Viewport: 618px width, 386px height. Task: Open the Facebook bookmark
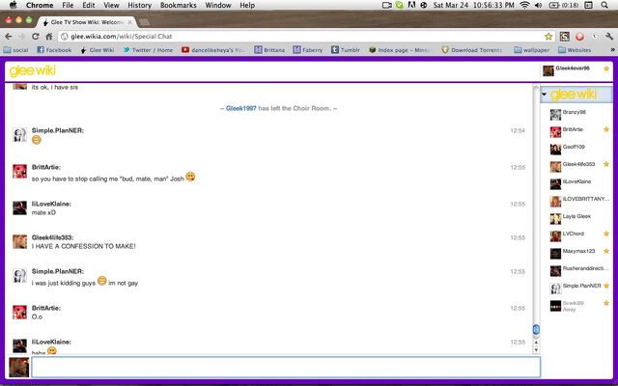[x=54, y=50]
